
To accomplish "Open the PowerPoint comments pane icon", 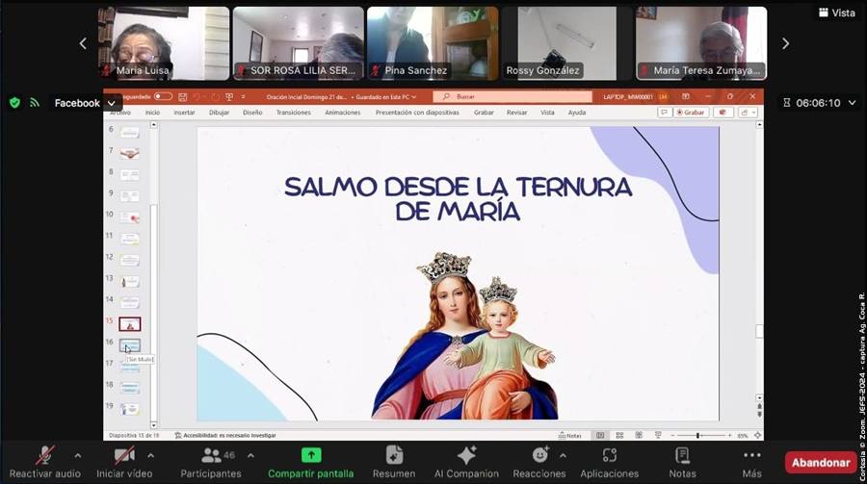I will tap(664, 113).
